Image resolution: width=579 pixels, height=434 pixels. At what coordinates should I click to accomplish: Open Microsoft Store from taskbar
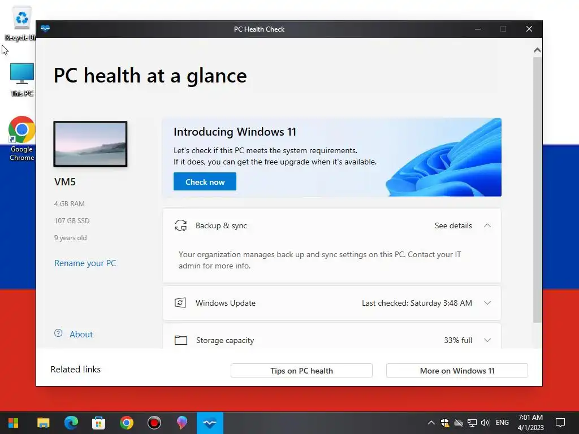click(98, 423)
